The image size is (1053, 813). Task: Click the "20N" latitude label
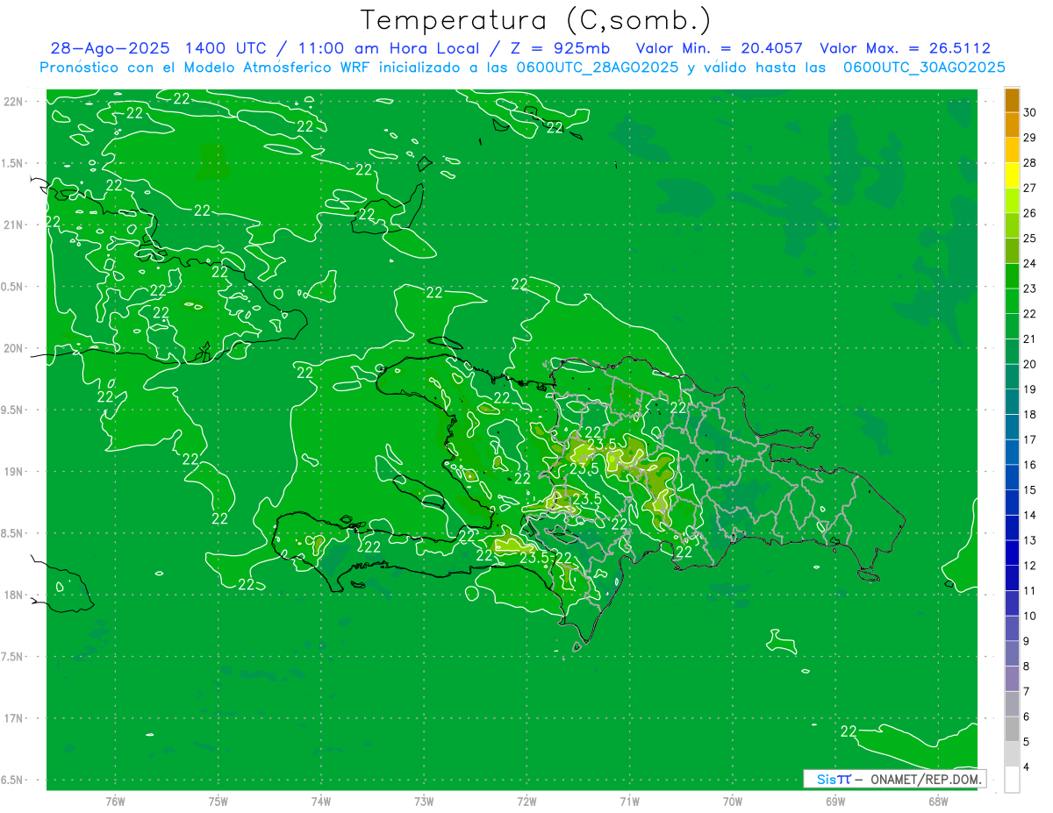pyautogui.click(x=14, y=348)
